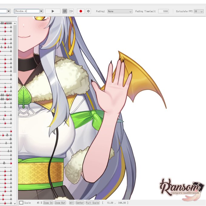Click the All view button
This screenshot has height=206, width=206.
71,203
